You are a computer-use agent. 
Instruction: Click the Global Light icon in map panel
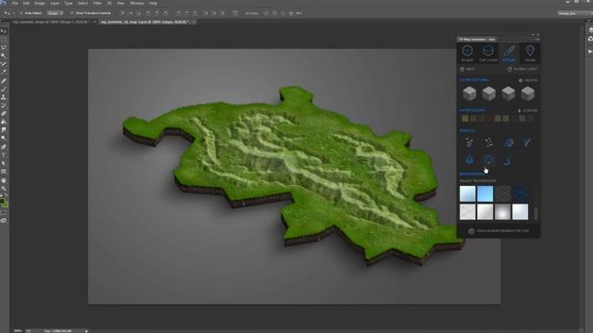[x=510, y=69]
